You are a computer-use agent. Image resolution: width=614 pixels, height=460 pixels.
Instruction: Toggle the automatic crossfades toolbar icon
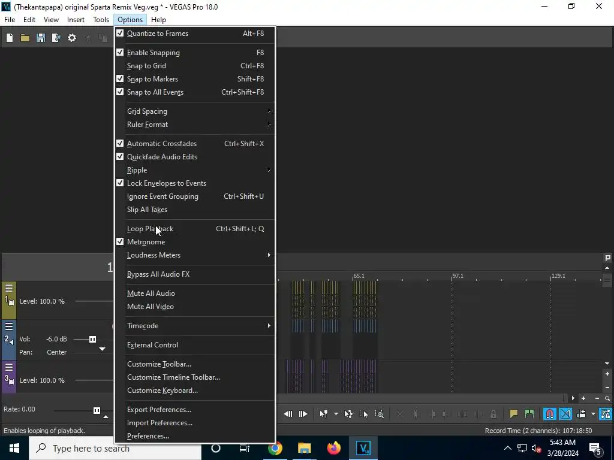[x=565, y=414]
